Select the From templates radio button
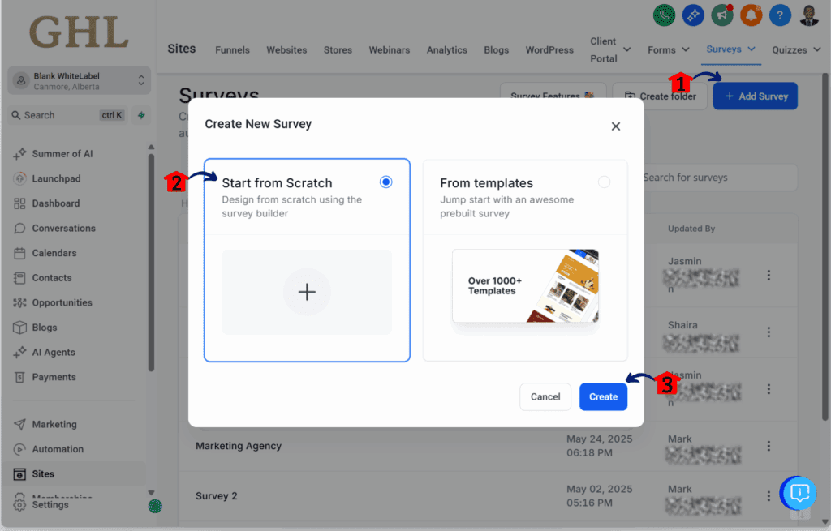Screen dimensions: 831x531 (604, 182)
